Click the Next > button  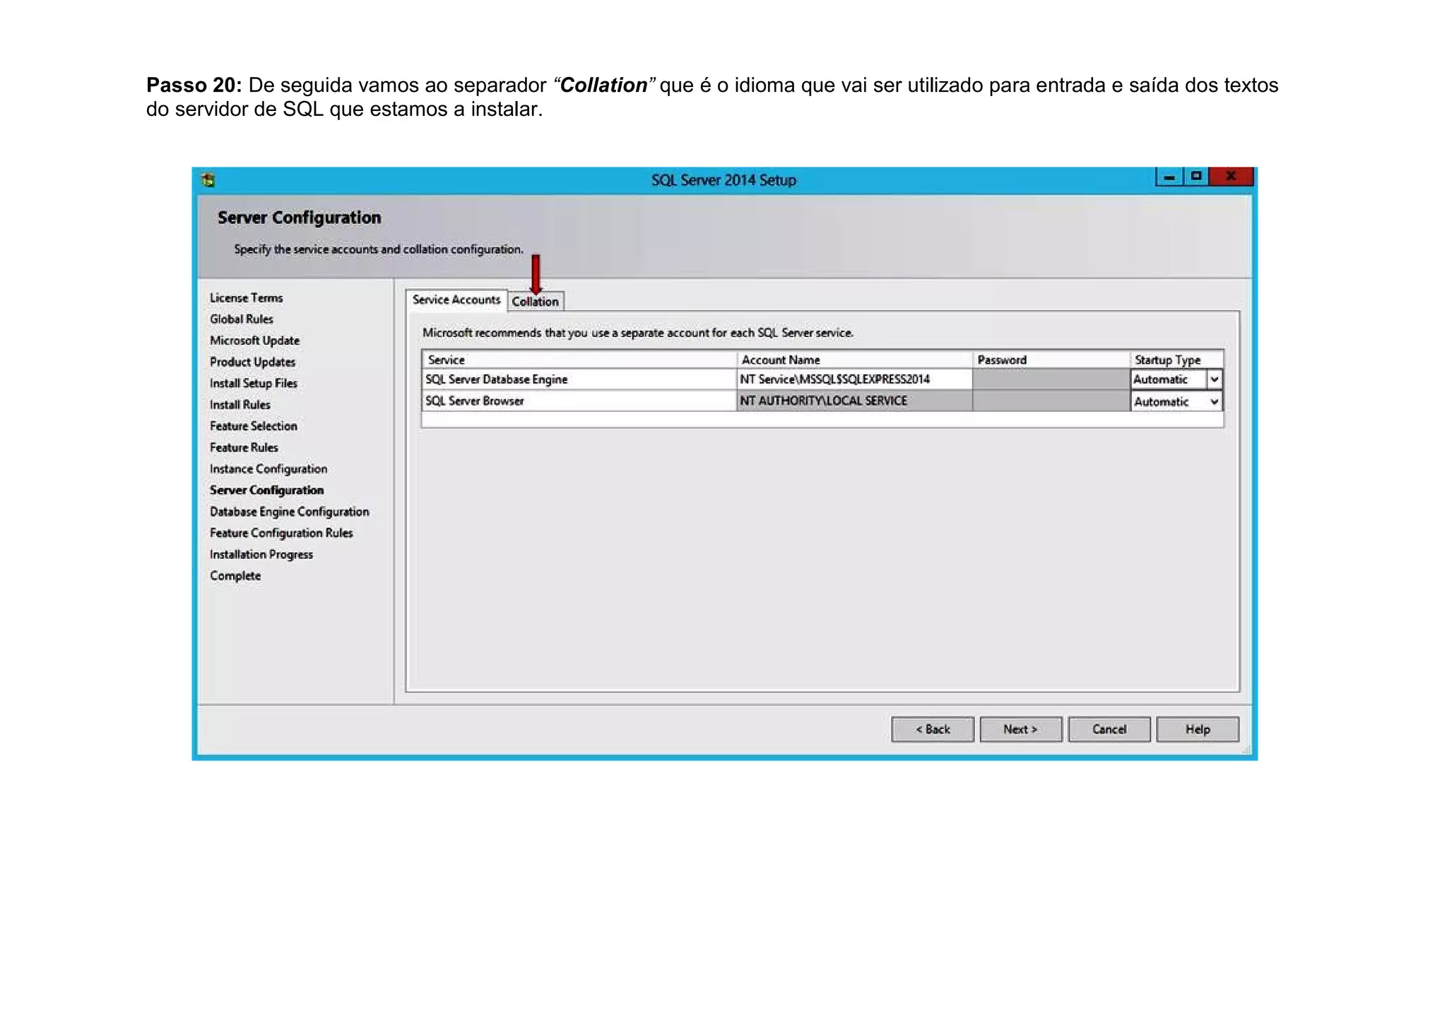point(1020,729)
